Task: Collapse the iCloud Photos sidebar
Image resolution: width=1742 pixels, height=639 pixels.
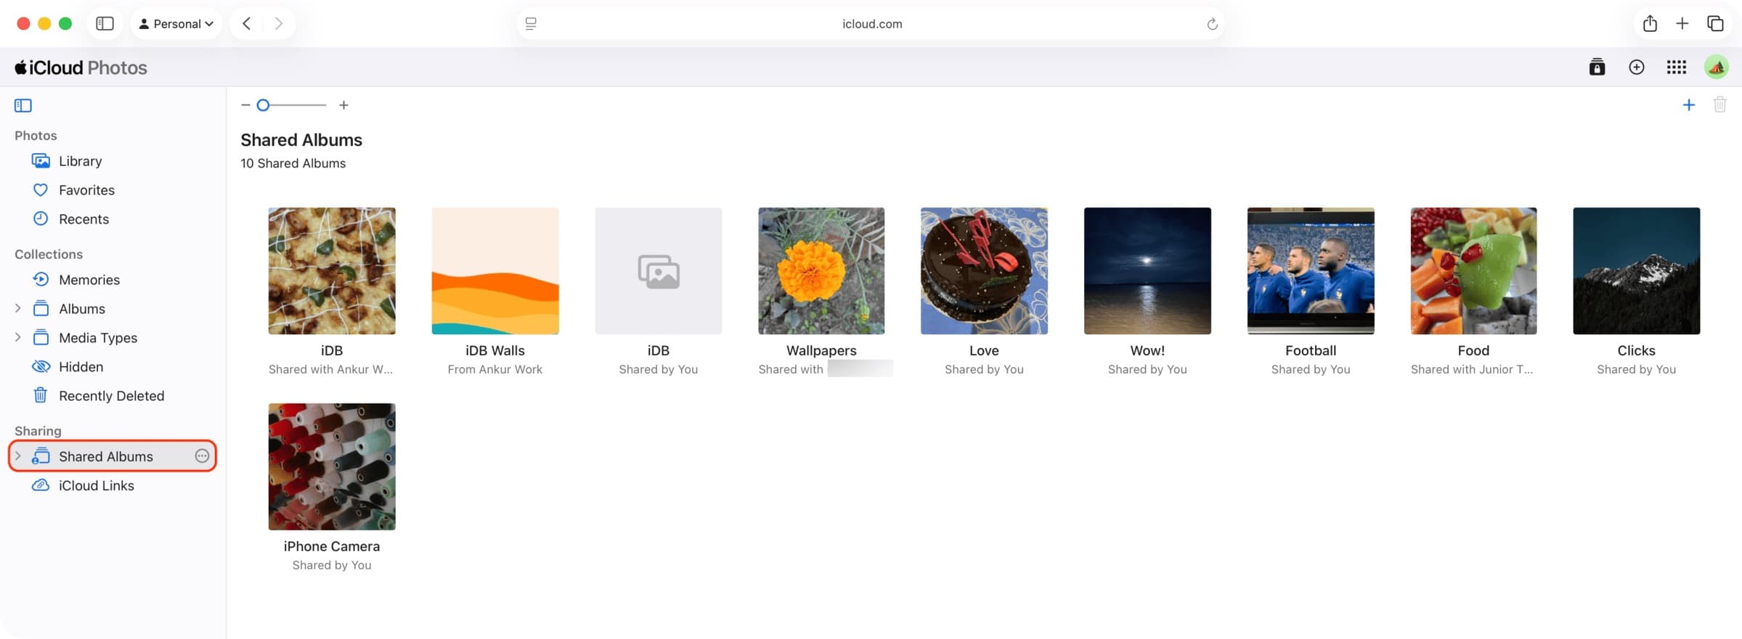Action: pyautogui.click(x=23, y=105)
